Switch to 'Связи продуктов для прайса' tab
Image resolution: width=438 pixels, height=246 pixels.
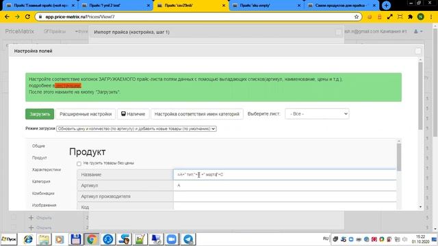point(342,5)
